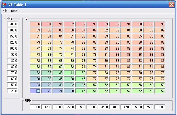Click the 3500 RPM bin field

pyautogui.click(x=103, y=107)
